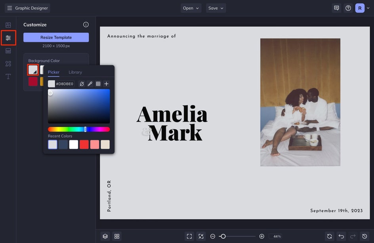Open the hamburger menu next to Graphic Designer

(x=10, y=8)
